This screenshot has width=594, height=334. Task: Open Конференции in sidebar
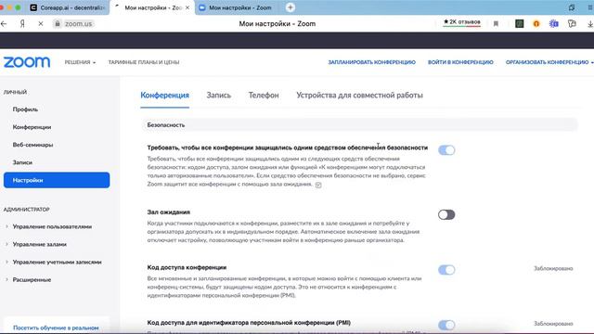[32, 127]
